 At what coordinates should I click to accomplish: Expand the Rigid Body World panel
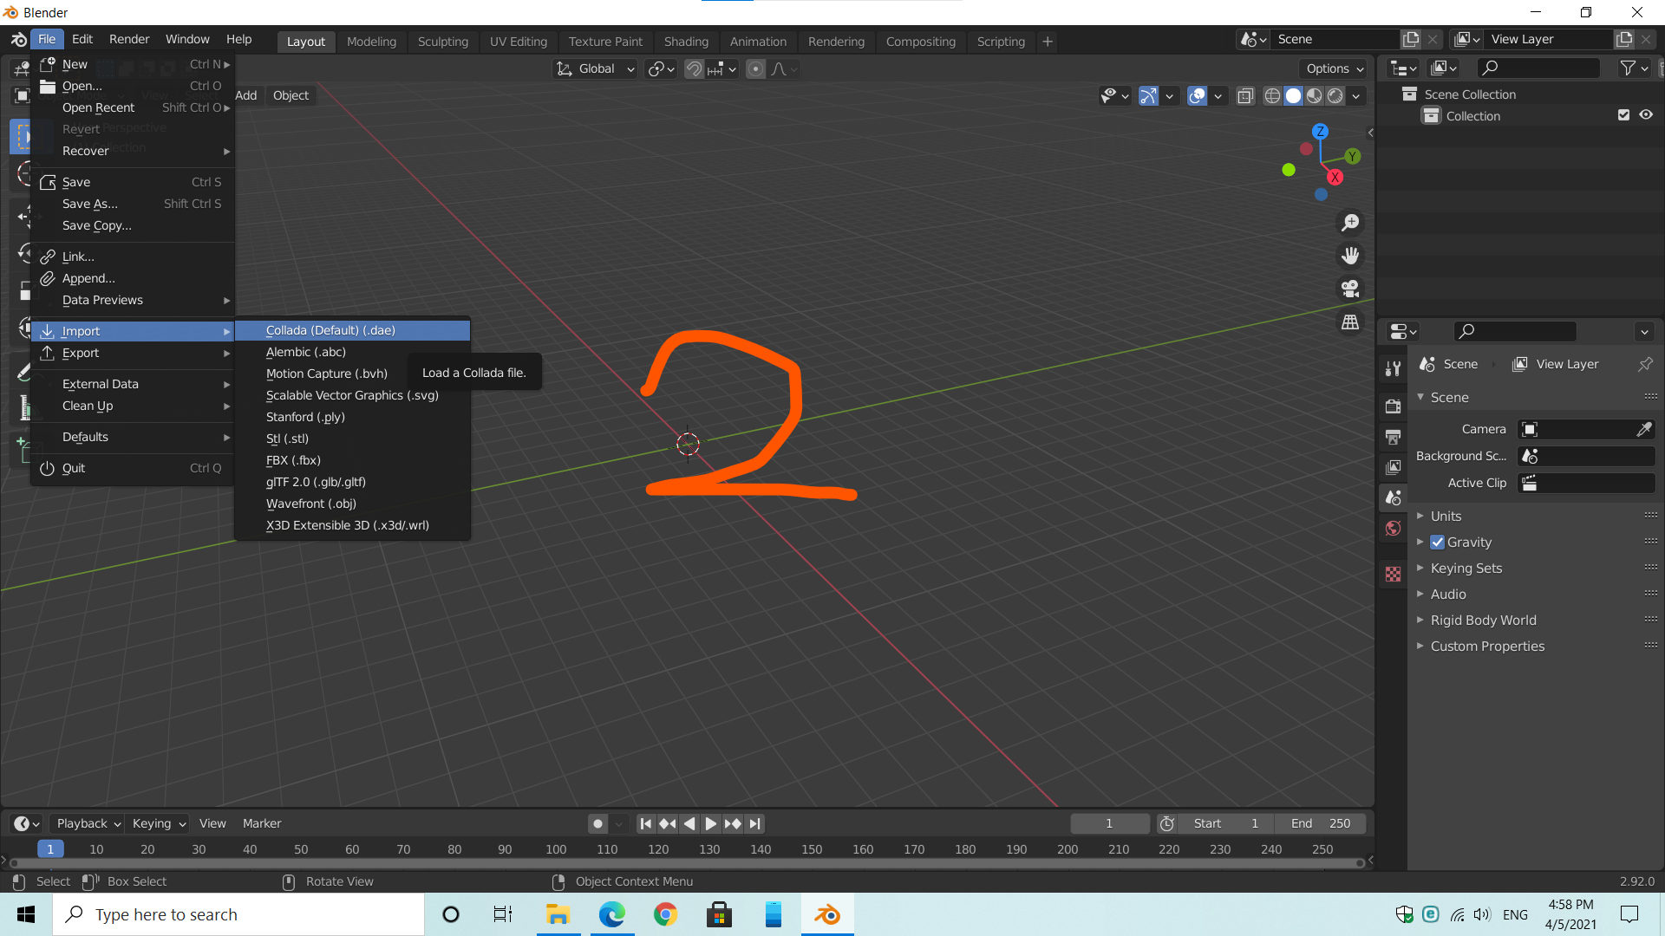(x=1483, y=620)
